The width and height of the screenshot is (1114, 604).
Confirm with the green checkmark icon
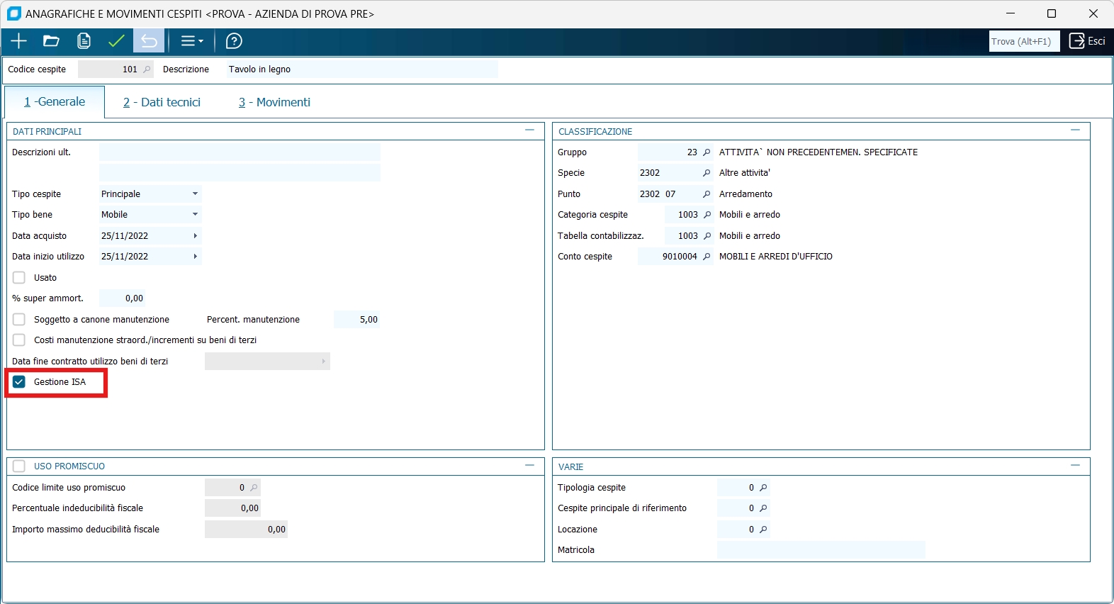(x=116, y=41)
